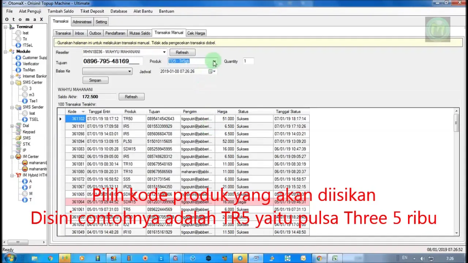Select the !TSeL terminal play icon

[x=19, y=45]
